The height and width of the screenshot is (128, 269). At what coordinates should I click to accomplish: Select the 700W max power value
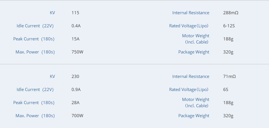pos(77,116)
